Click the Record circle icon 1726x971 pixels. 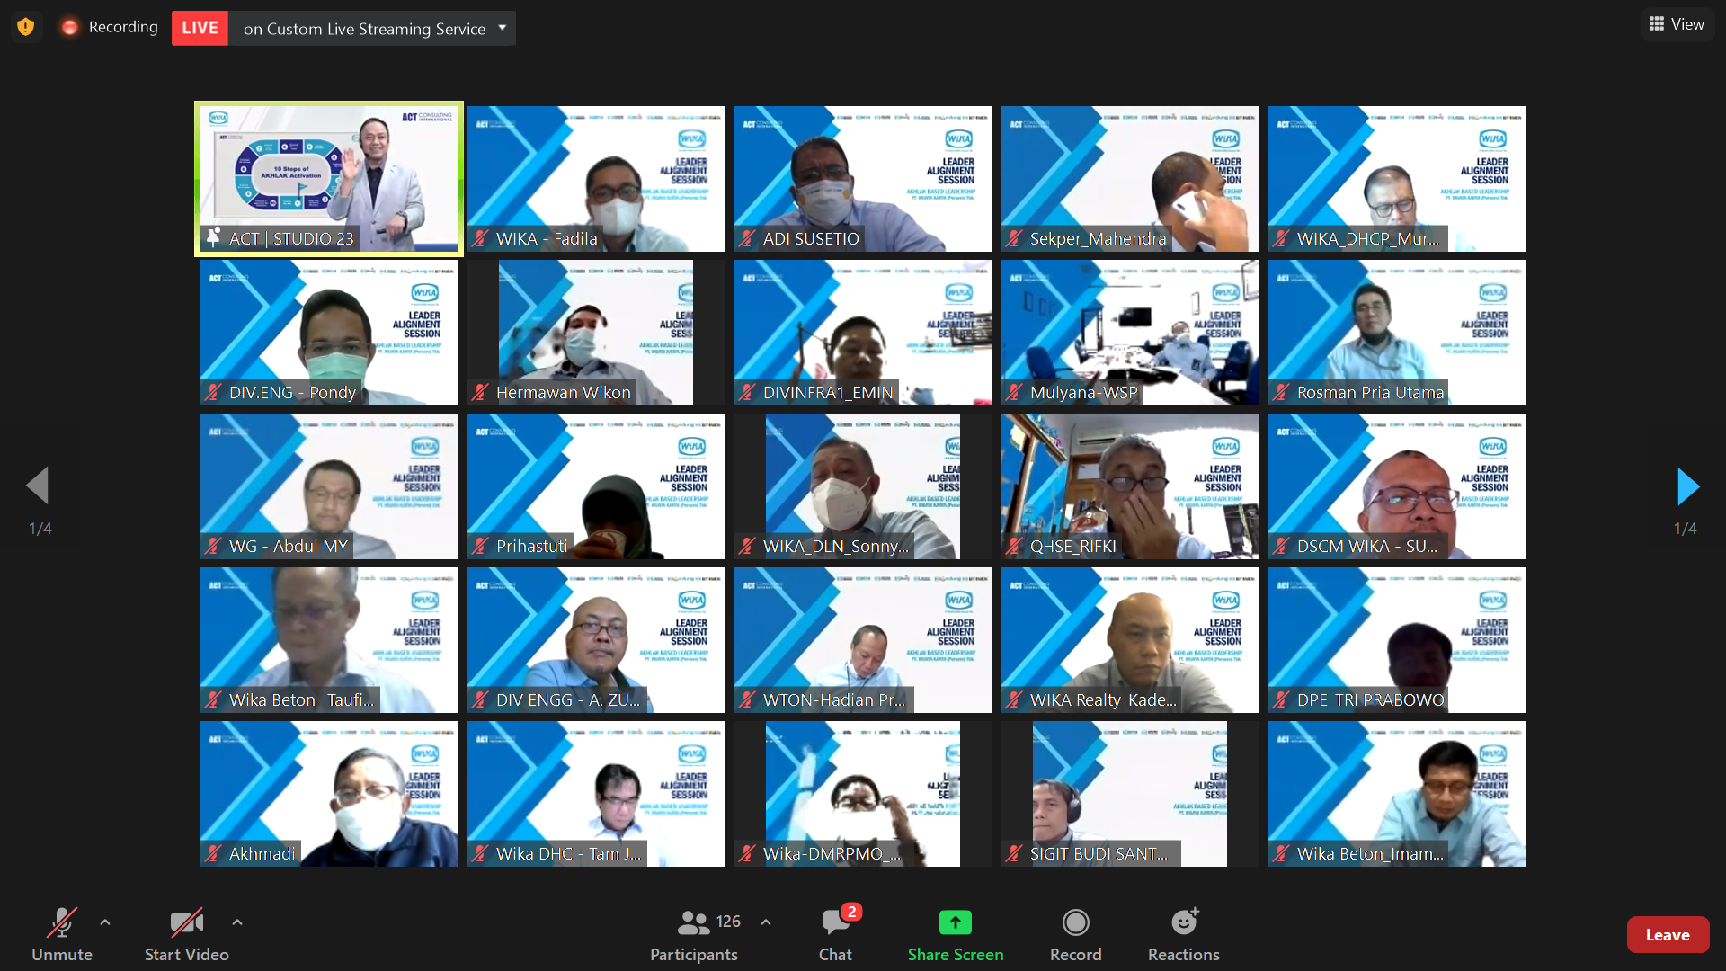1075,923
